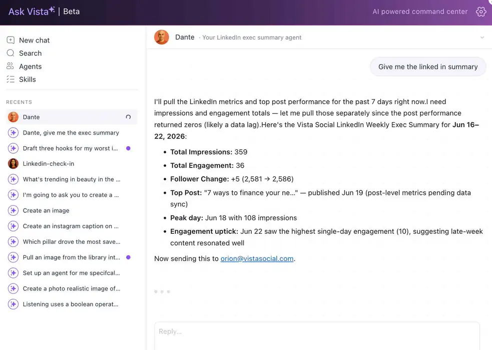The height and width of the screenshot is (350, 492).
Task: Click the 'Give me the linked in summary' message bubble
Action: tap(428, 67)
